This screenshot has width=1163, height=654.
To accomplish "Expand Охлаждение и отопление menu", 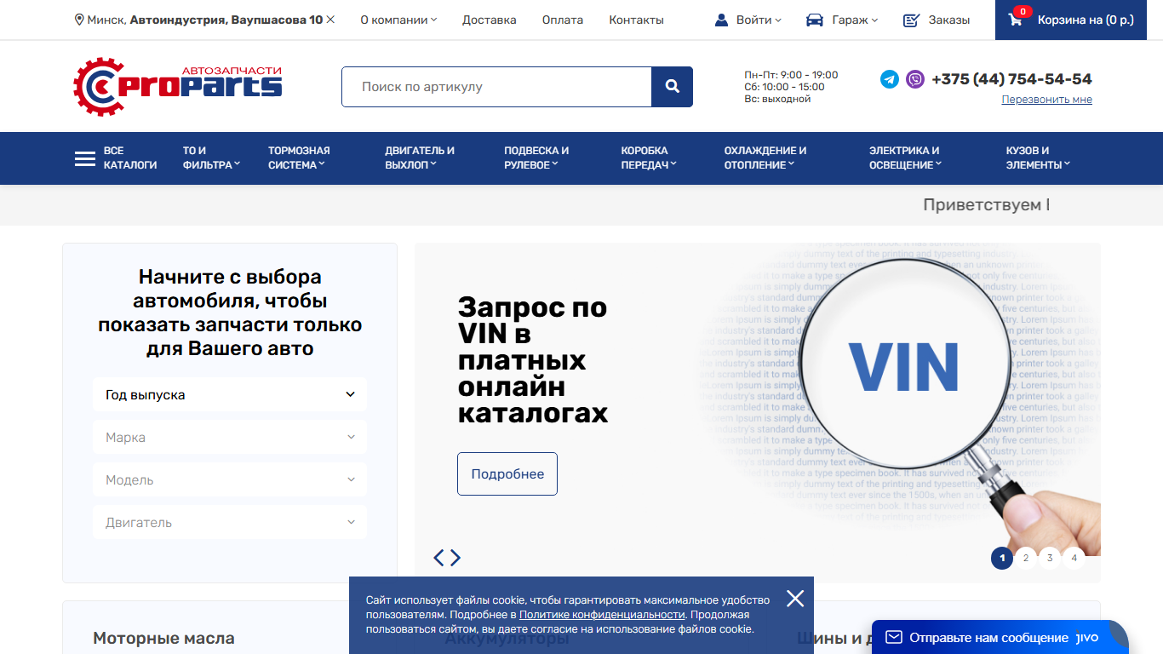I will (x=765, y=158).
